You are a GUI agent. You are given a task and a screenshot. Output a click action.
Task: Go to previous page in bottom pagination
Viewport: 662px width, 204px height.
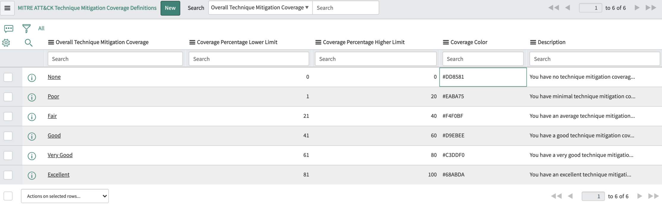(570, 196)
